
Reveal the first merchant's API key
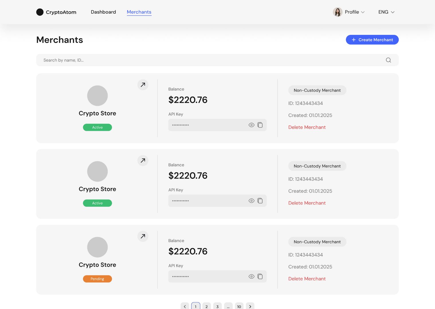251,125
